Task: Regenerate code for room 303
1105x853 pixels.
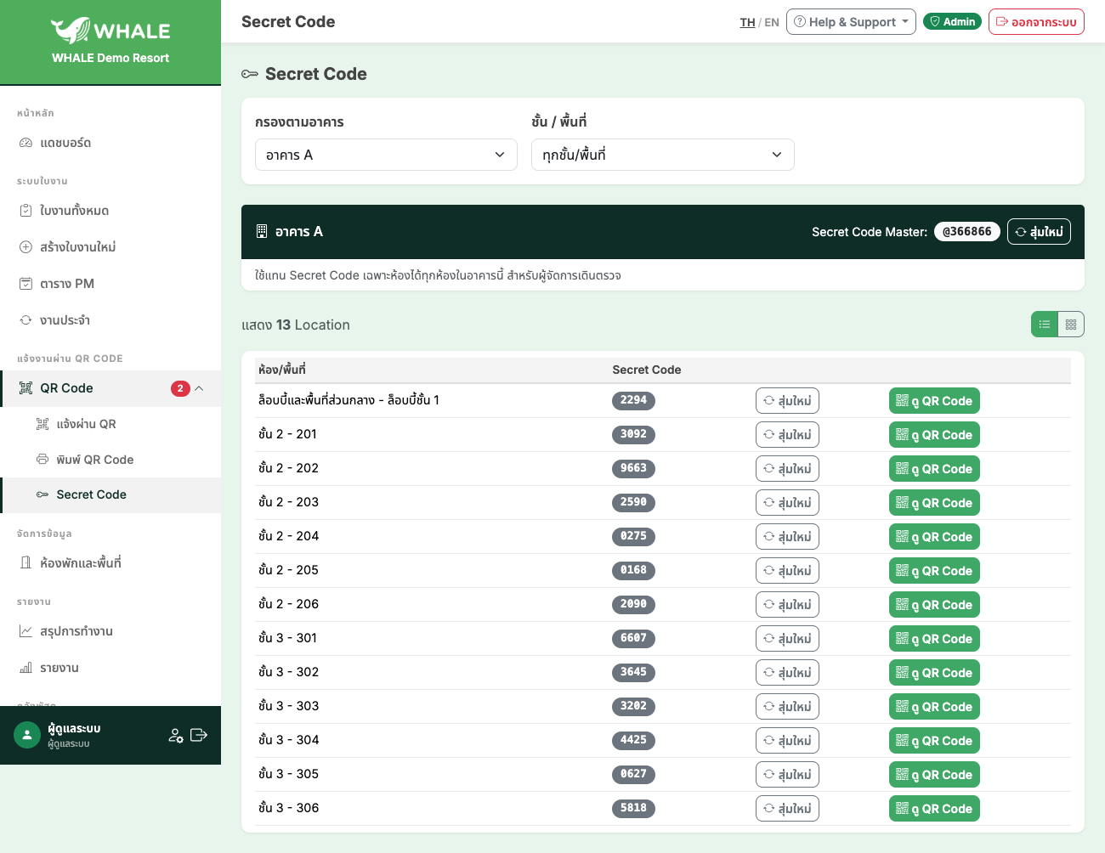Action: point(787,707)
